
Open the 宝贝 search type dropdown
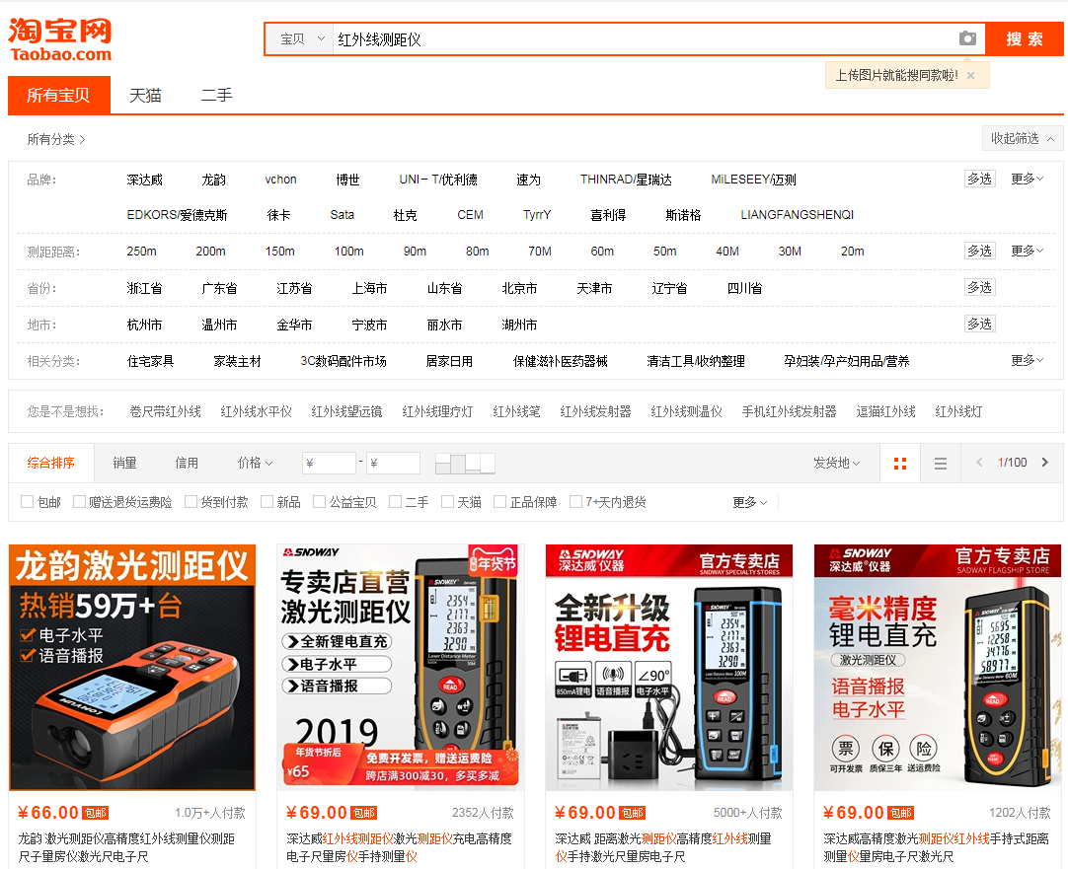coord(300,38)
